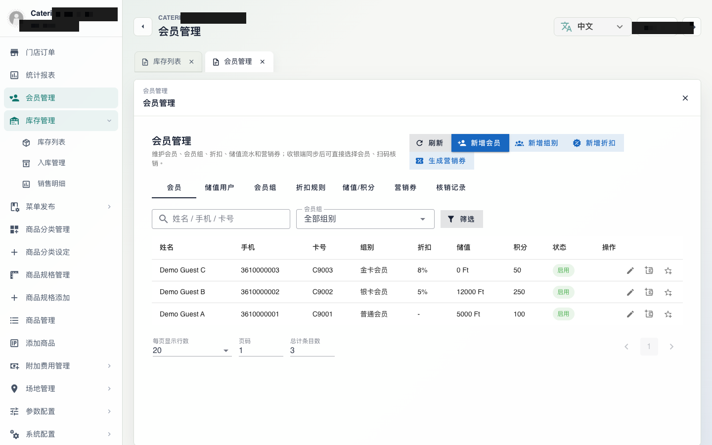The height and width of the screenshot is (445, 712).
Task: Switch to the 储值用户 tab
Action: pos(220,188)
